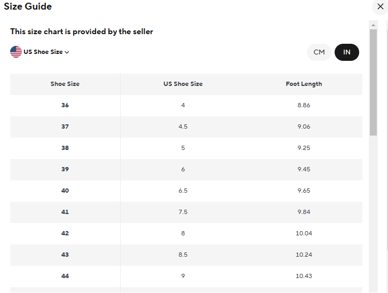The image size is (388, 293).
Task: Click the vertical scrollbar thumb
Action: point(373,82)
